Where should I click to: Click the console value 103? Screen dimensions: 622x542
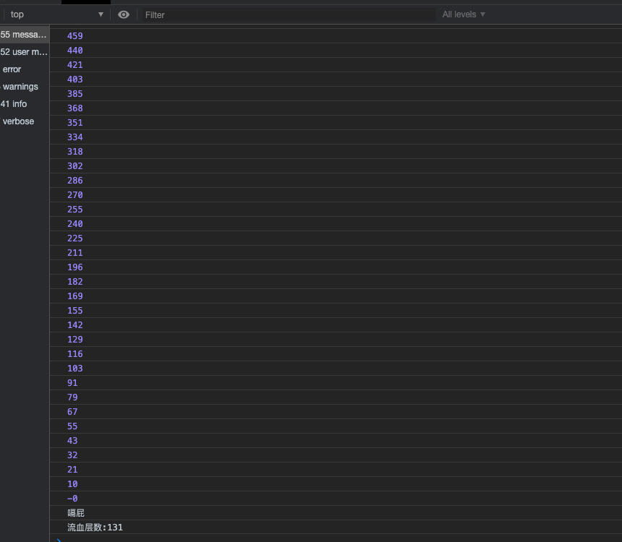75,369
